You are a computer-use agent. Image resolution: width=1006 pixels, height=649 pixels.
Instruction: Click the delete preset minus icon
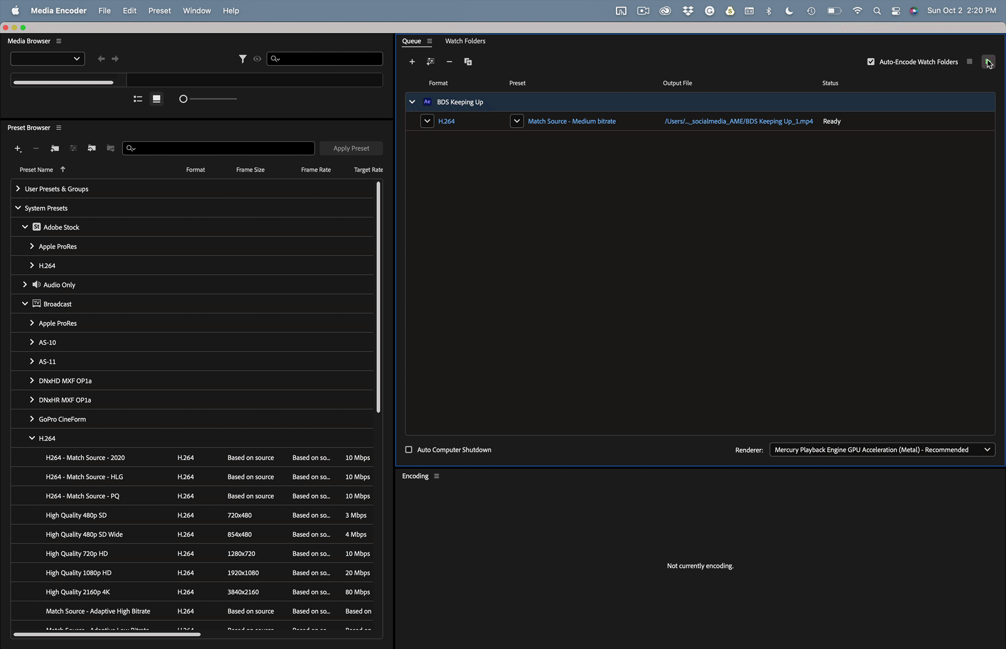pyautogui.click(x=36, y=148)
